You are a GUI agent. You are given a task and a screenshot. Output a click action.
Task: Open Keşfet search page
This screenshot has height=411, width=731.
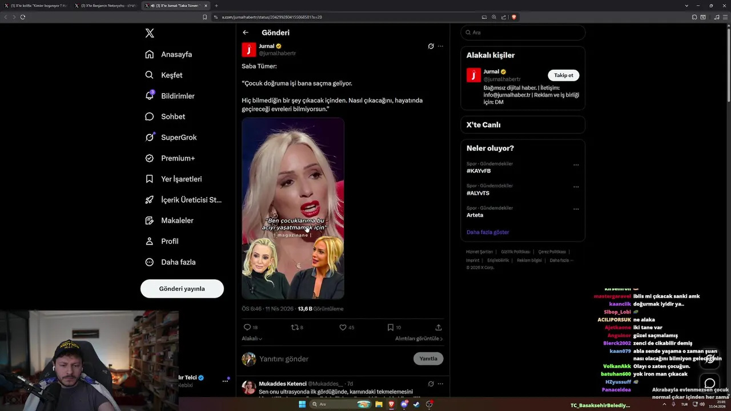tap(164, 75)
